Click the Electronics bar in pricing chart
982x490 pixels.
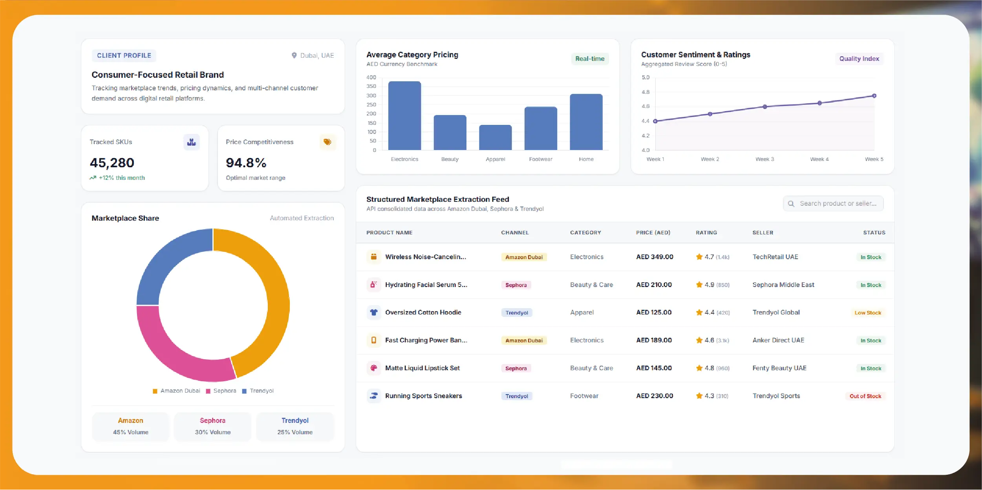point(404,116)
